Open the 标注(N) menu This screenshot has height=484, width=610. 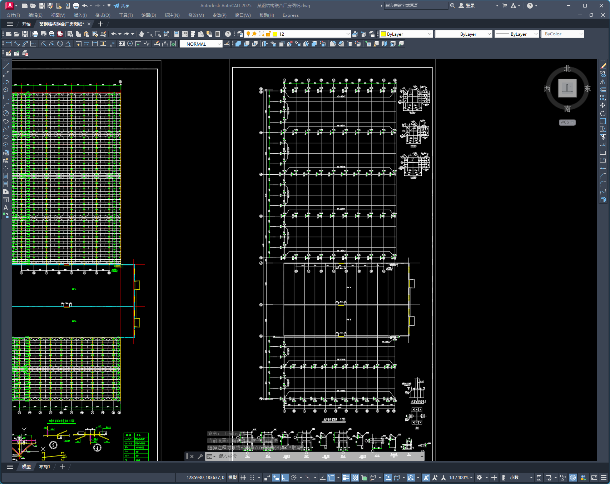[x=172, y=15]
